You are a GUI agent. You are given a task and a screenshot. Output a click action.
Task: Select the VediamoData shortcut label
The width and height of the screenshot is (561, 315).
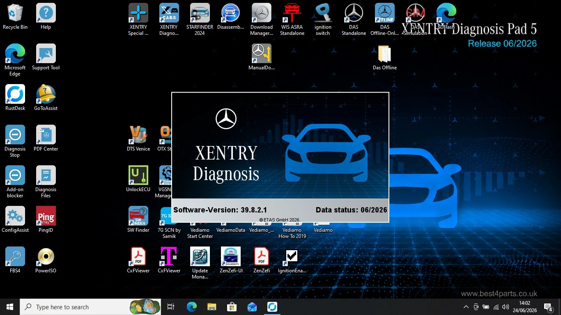point(231,230)
